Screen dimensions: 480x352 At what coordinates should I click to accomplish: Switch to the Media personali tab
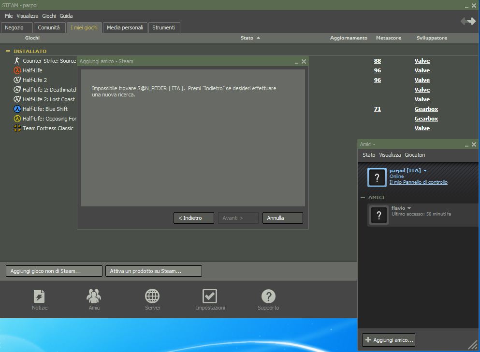(x=125, y=27)
